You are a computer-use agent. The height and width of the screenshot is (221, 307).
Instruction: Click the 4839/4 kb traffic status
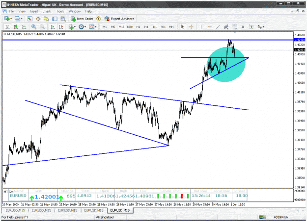click(x=280, y=217)
